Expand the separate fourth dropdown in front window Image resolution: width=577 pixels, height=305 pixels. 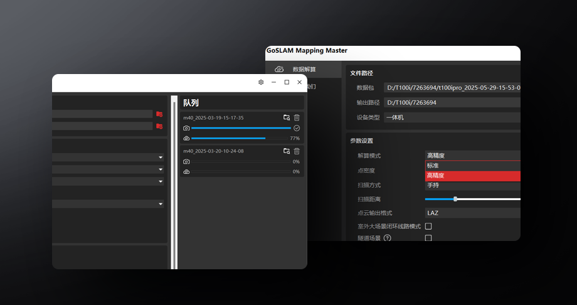click(x=108, y=204)
